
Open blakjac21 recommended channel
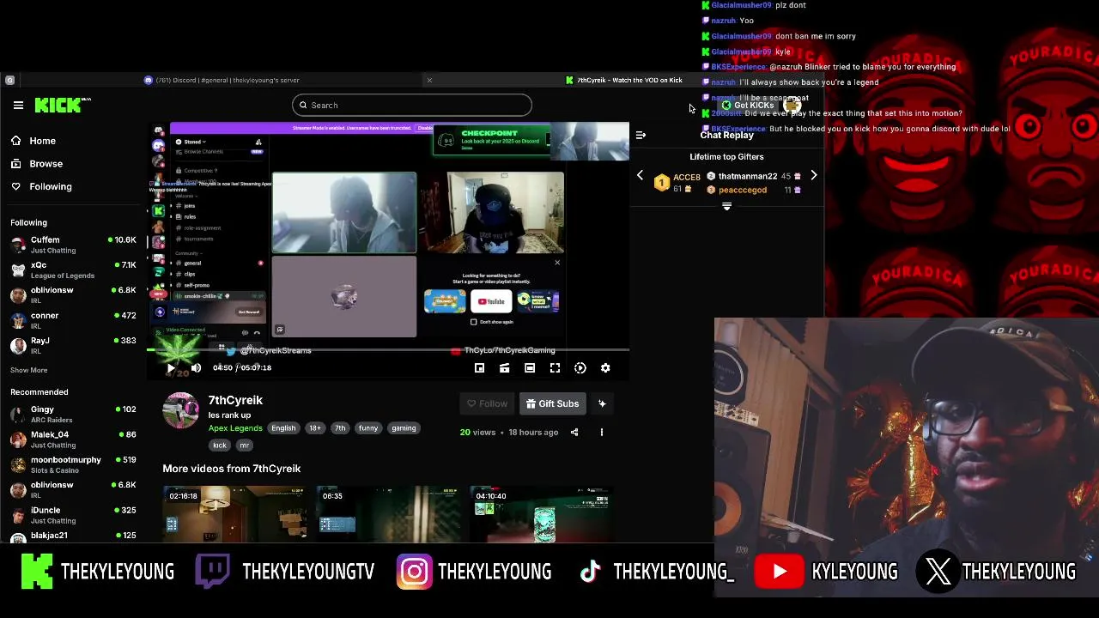(x=73, y=536)
